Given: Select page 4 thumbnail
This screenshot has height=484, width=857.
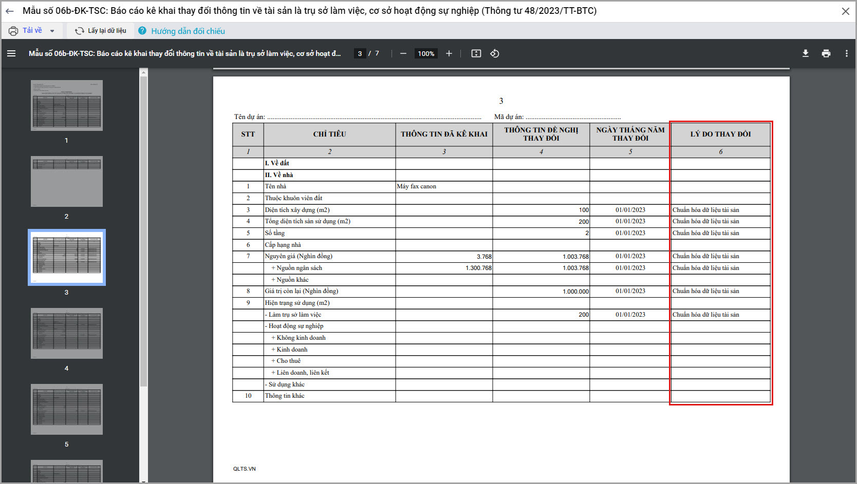Looking at the screenshot, I should coord(67,333).
